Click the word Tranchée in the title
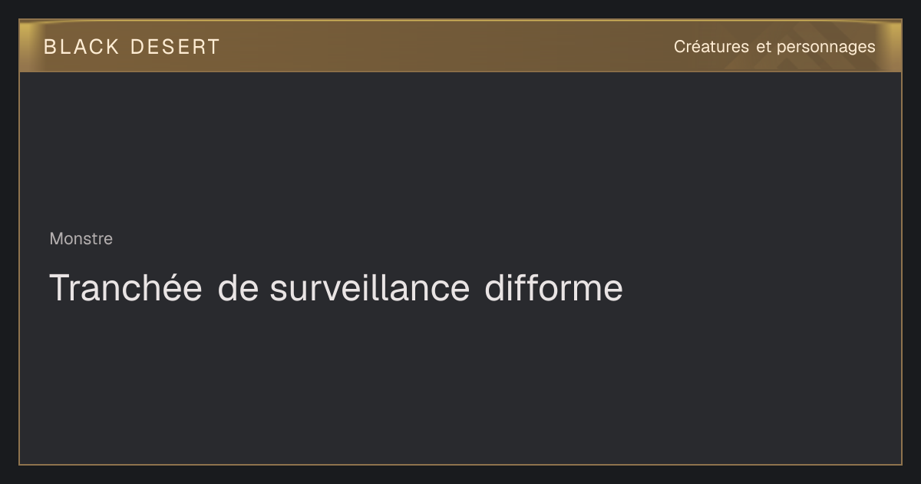 [126, 288]
